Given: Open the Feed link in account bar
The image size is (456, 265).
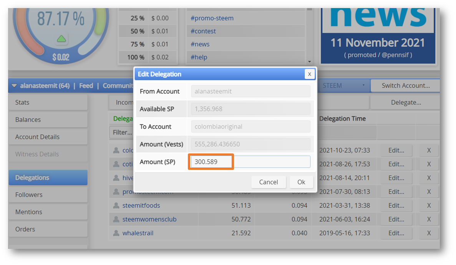Looking at the screenshot, I should click(86, 86).
